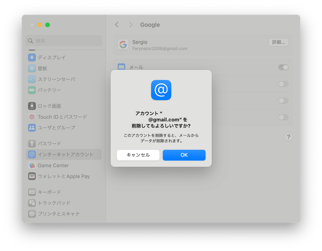Open Game Center via its colorful icon
322x251 pixels.
(x=32, y=165)
